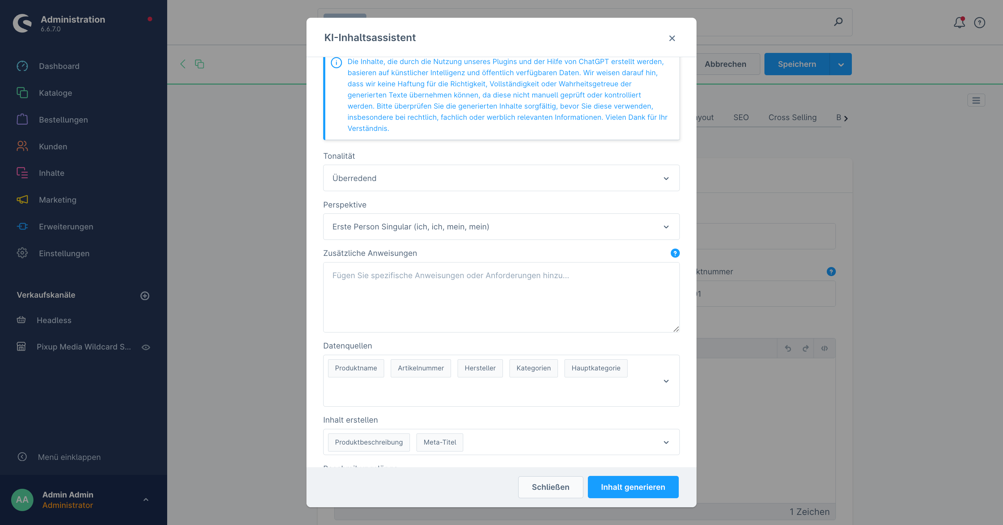
Task: Open the Tonalität dropdown
Action: point(501,178)
